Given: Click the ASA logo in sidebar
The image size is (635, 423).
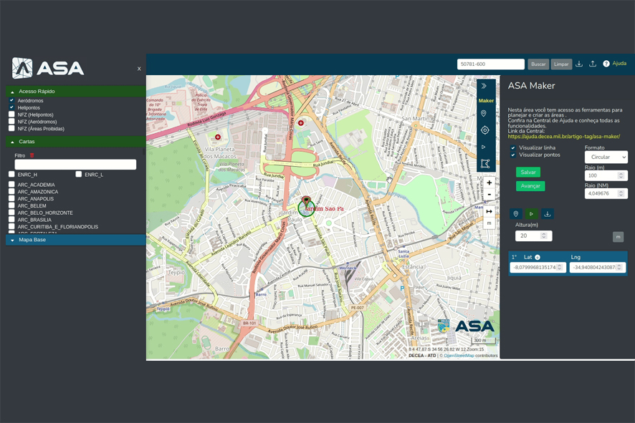Looking at the screenshot, I should 48,68.
